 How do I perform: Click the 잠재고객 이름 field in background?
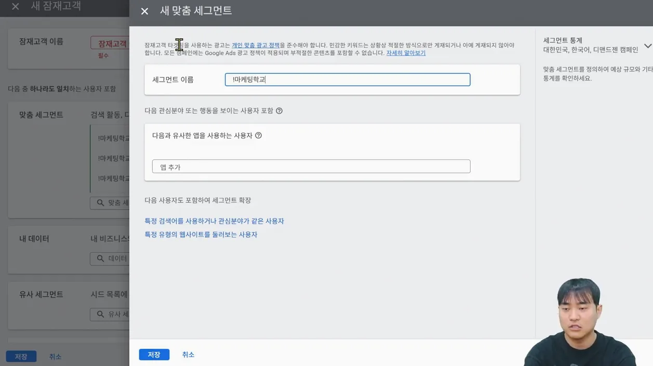tap(110, 43)
